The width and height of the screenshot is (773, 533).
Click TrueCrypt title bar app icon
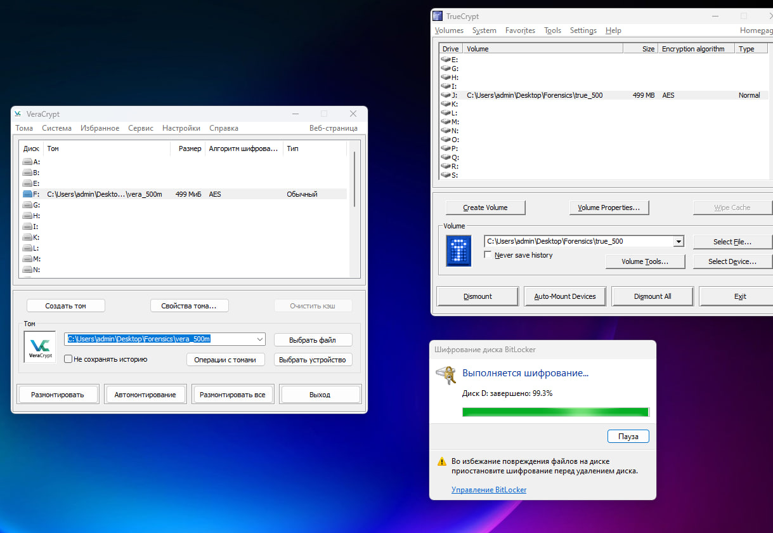(437, 16)
